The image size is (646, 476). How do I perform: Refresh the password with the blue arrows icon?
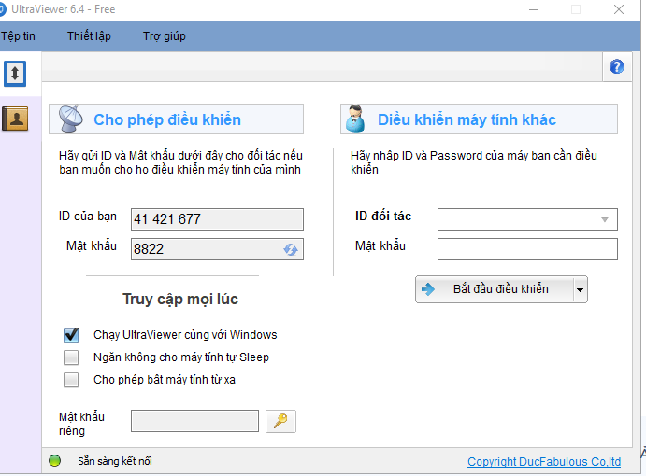point(291,249)
